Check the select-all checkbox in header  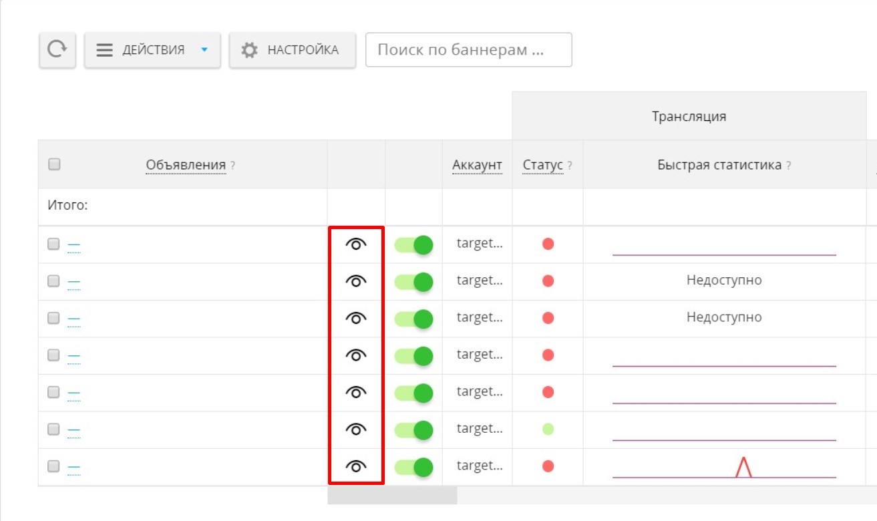click(x=55, y=164)
